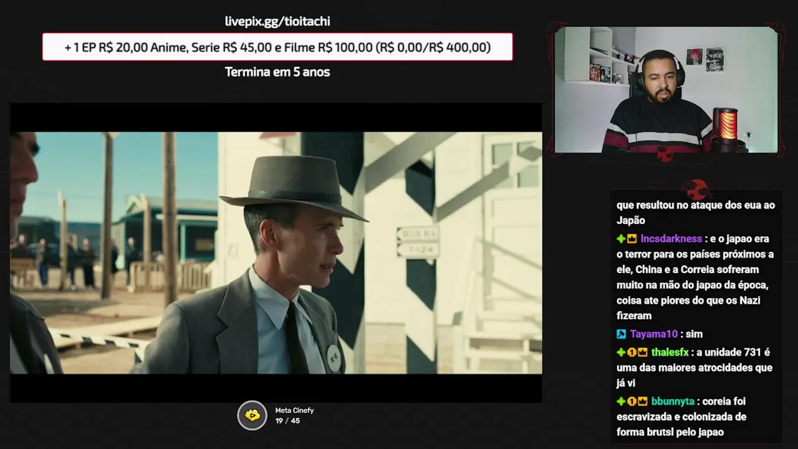
Task: Click the crown badge next to lncsdarkness
Action: 632,239
